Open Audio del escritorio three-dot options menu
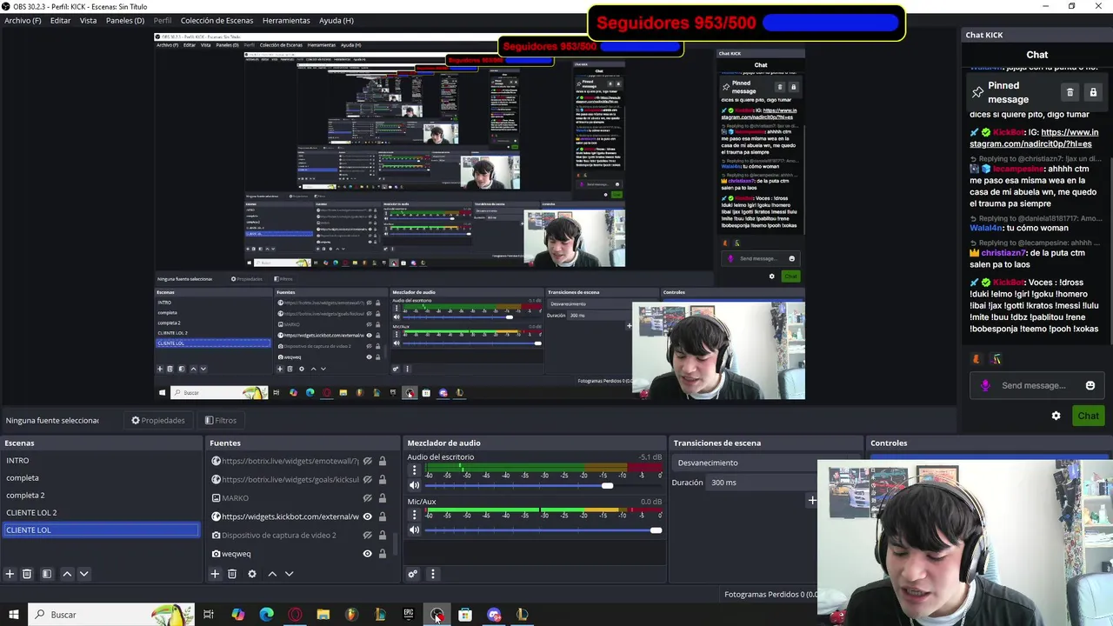The height and width of the screenshot is (626, 1113). (x=414, y=470)
